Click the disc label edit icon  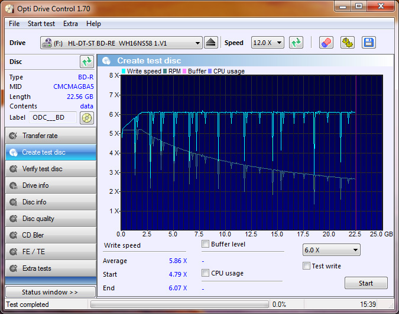point(87,117)
